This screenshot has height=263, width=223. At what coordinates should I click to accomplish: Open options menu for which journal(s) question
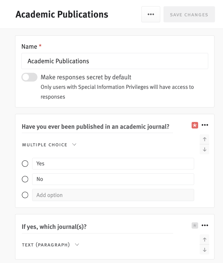[205, 225]
